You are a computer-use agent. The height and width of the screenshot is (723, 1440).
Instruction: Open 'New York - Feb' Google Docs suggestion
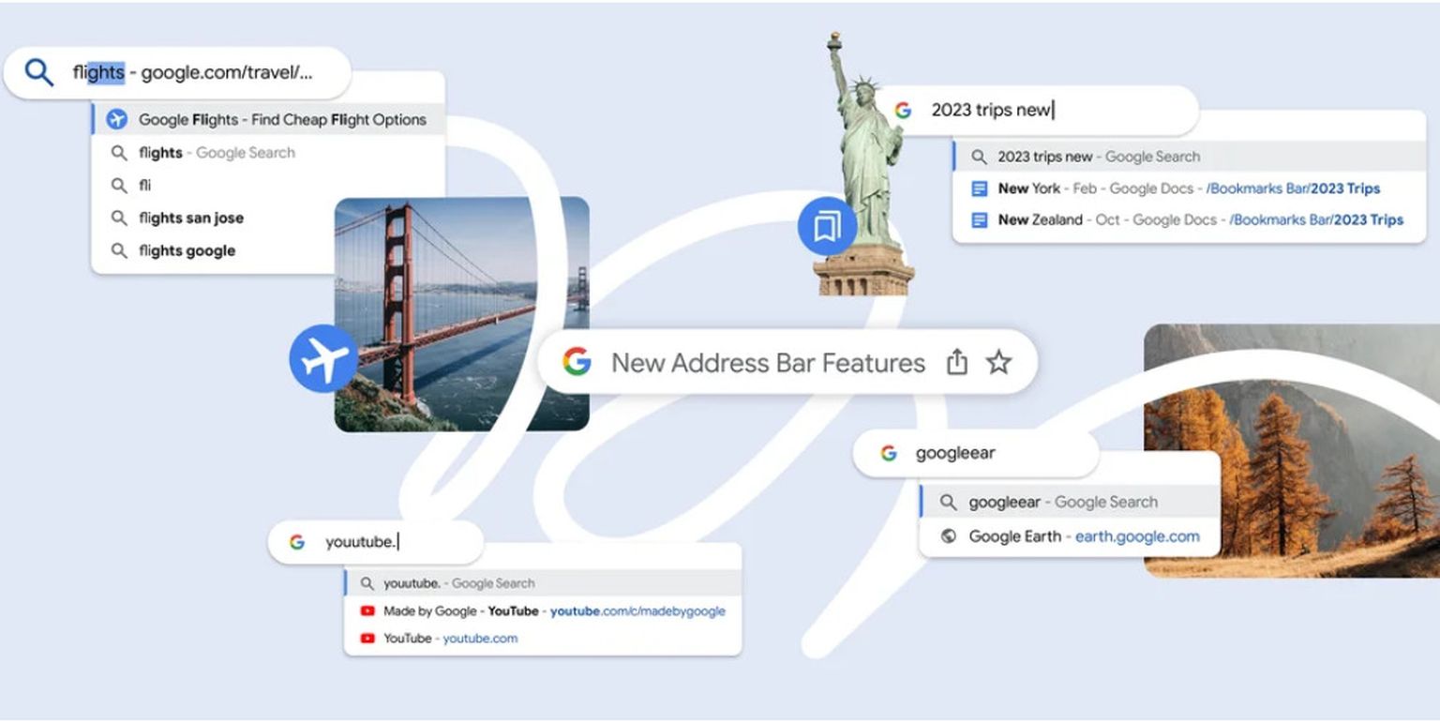(x=1189, y=188)
